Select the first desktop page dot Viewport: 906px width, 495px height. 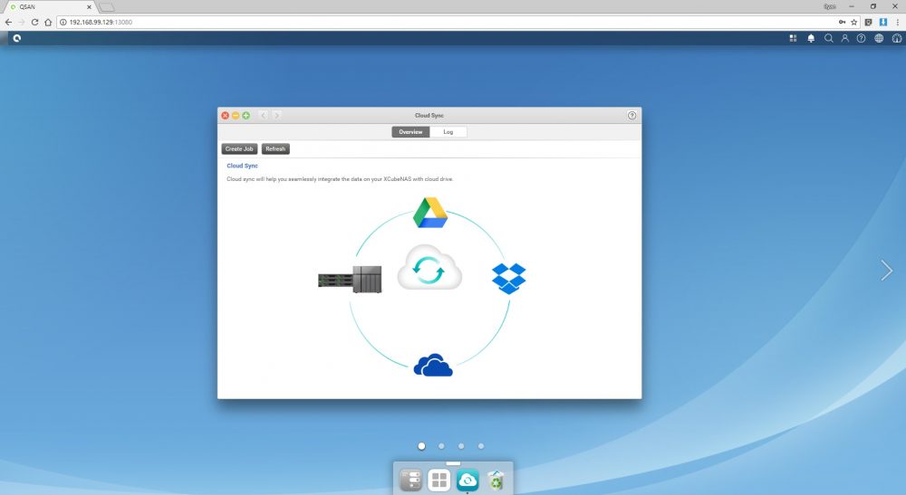[x=422, y=446]
